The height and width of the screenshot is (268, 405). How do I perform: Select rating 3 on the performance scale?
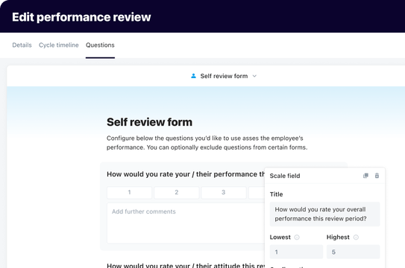pyautogui.click(x=224, y=193)
